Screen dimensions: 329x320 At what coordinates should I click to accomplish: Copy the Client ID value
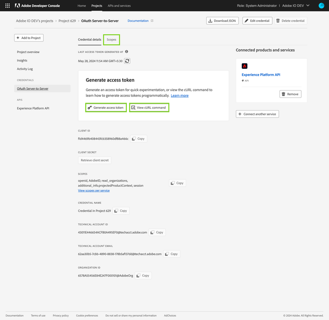pos(139,139)
